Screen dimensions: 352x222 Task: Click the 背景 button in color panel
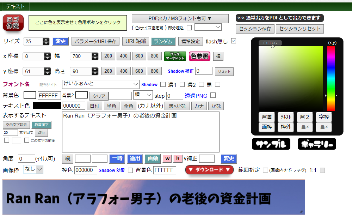tap(267, 117)
